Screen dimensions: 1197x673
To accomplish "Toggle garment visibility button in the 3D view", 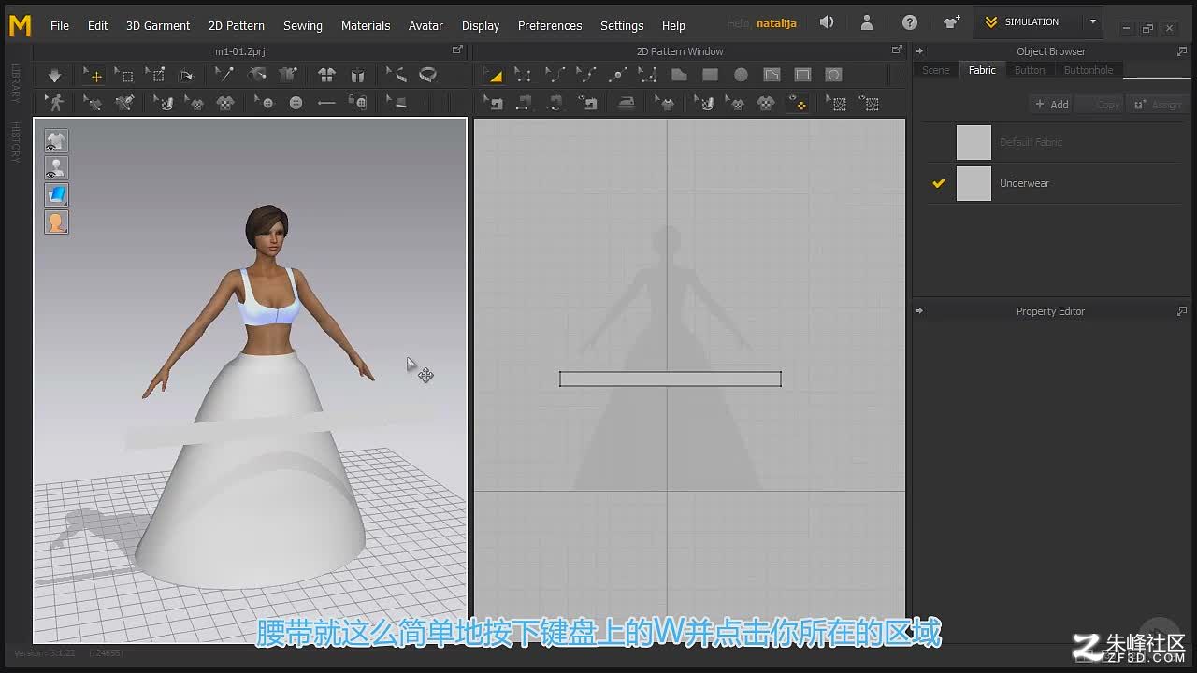I will [x=56, y=141].
